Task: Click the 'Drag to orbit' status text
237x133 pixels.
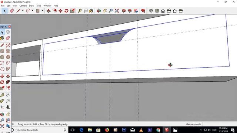Action: 43,124
